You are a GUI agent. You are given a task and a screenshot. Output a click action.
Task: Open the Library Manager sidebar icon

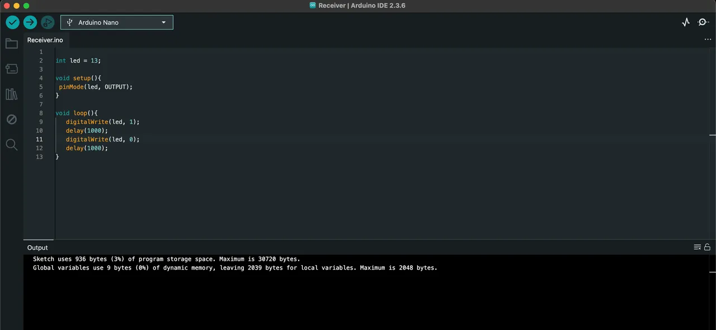tap(11, 94)
